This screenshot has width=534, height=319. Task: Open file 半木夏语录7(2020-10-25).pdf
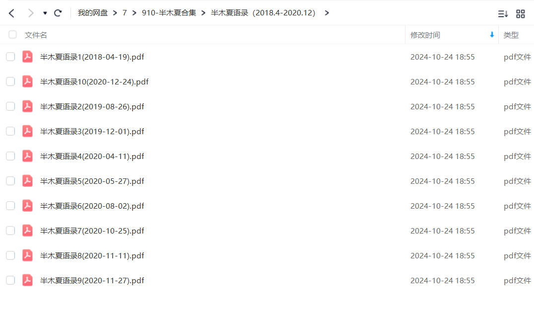click(92, 231)
